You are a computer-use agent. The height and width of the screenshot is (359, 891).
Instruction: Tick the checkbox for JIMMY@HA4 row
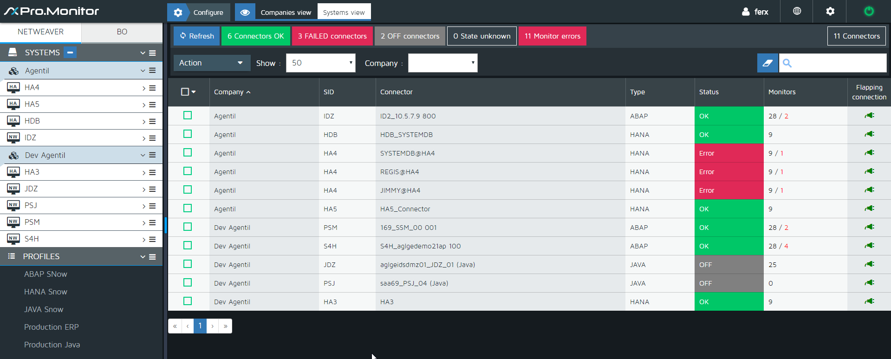click(x=188, y=190)
